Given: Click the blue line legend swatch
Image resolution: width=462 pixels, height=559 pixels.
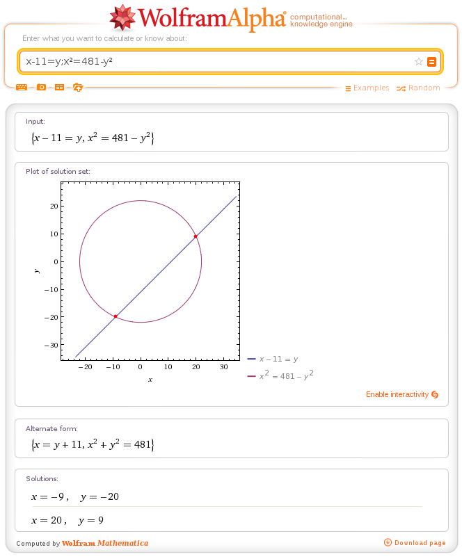Looking at the screenshot, I should pos(252,359).
